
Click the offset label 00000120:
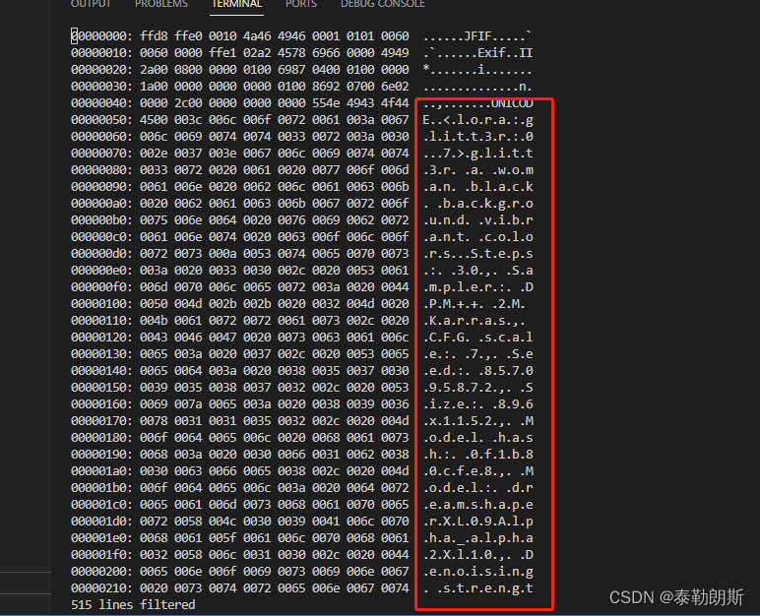[101, 337]
